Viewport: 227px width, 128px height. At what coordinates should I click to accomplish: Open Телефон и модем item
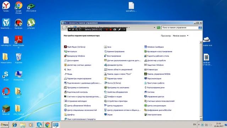113,96
